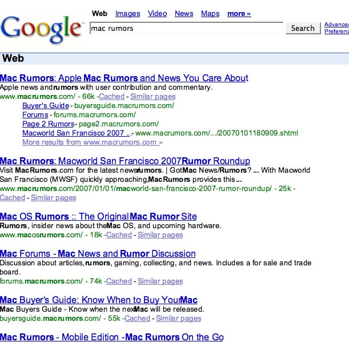Click URL ending '20070101180909.shtml'
The image size is (349, 342).
point(216,133)
